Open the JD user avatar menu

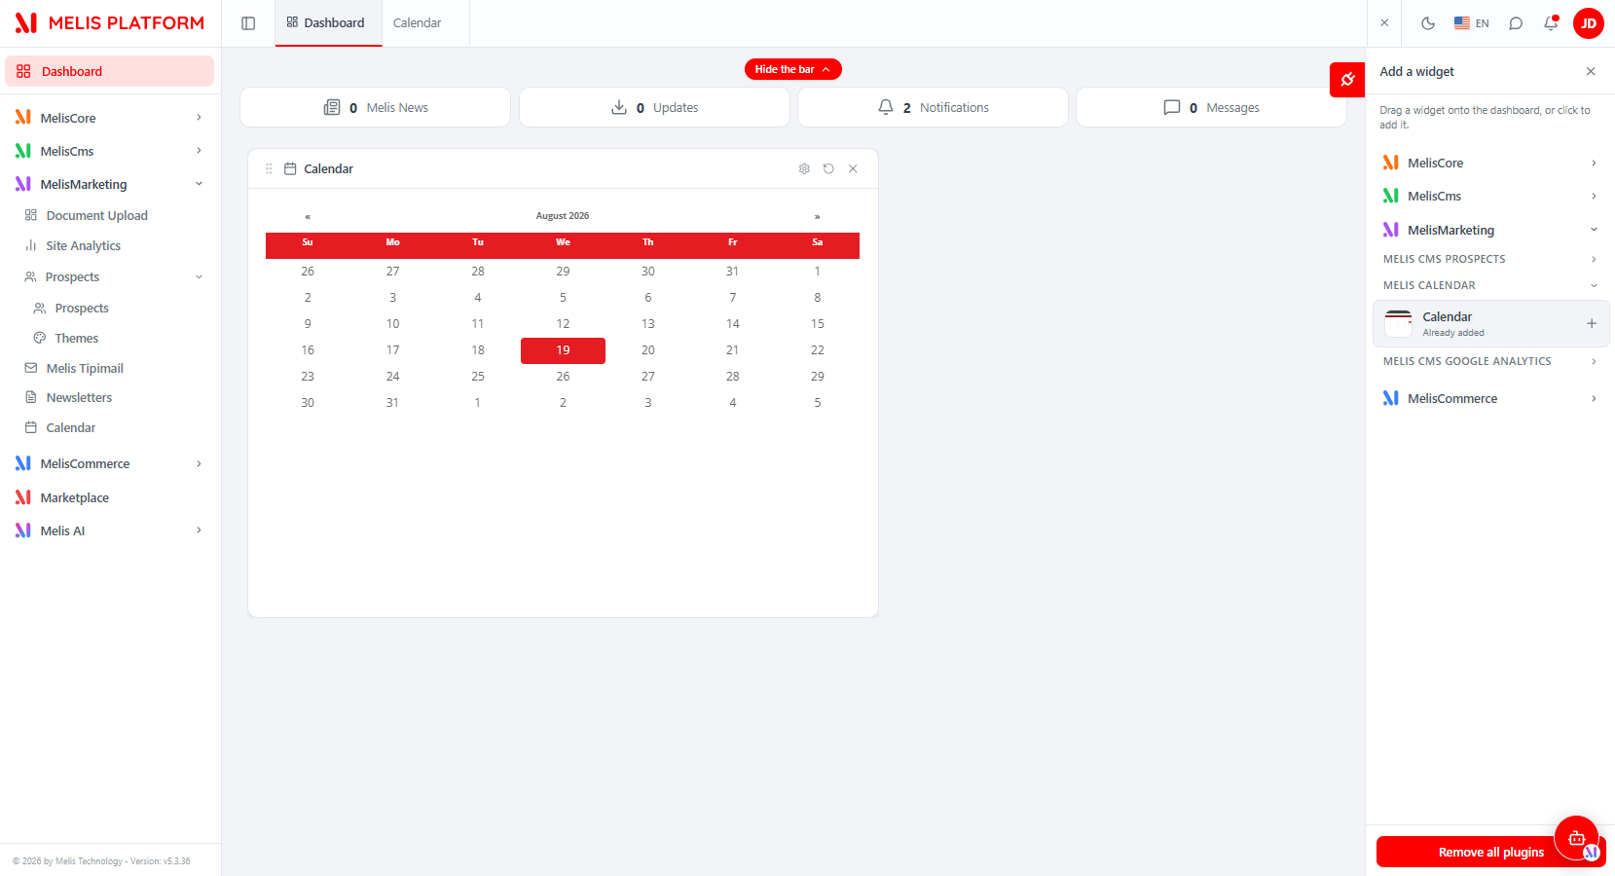click(1589, 23)
